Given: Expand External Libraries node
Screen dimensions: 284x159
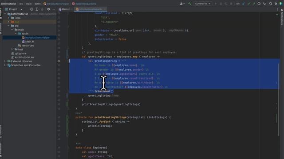Looking at the screenshot, I should click(5, 61).
